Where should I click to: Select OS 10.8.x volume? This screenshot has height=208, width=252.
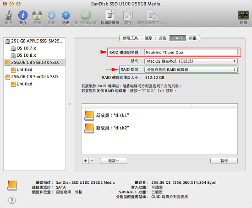point(34,55)
